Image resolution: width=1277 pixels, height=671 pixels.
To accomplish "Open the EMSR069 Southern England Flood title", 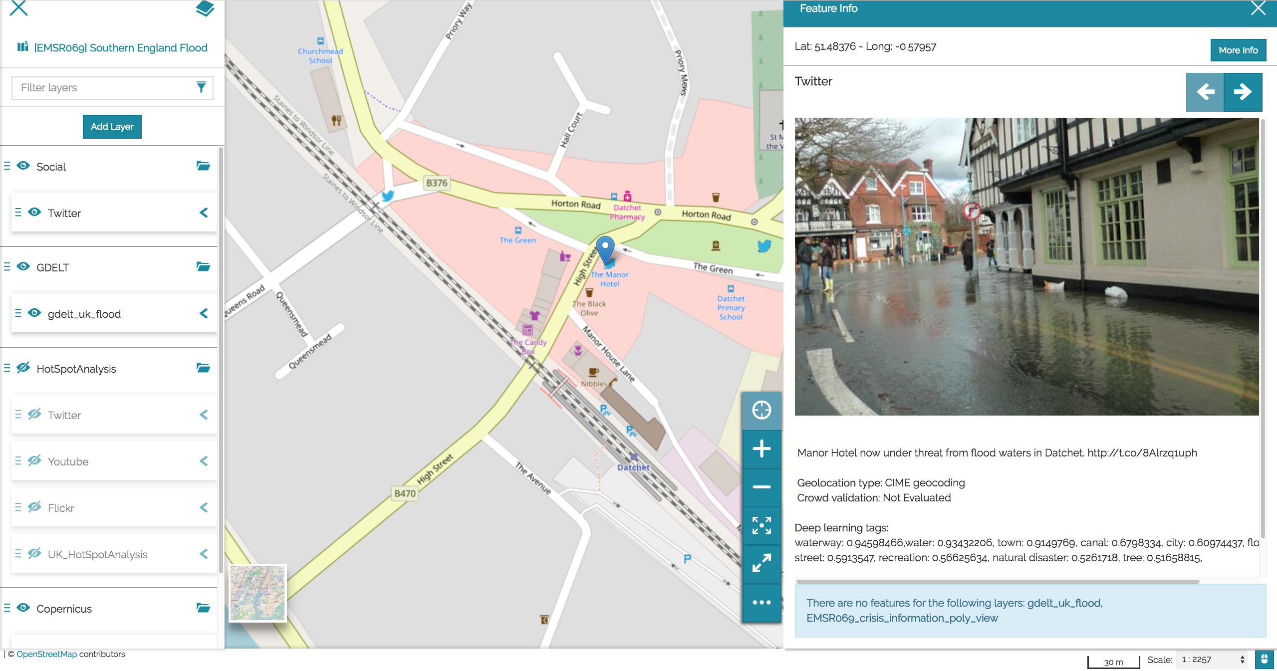I will tap(121, 48).
